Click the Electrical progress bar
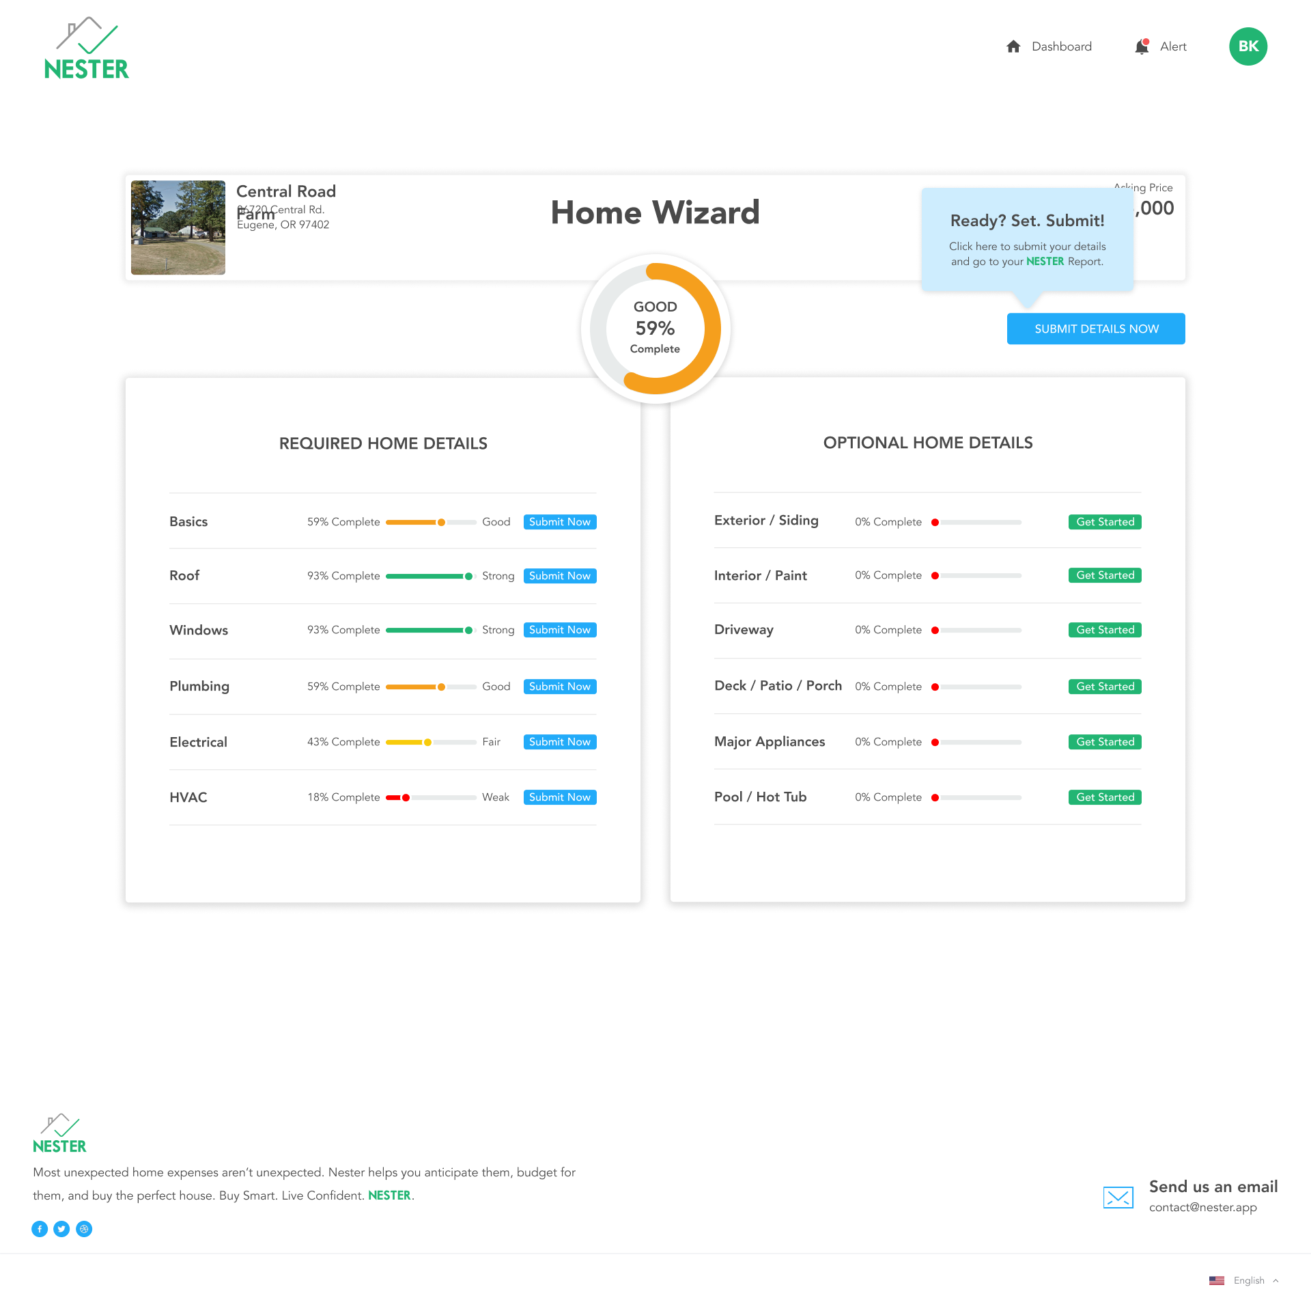This screenshot has width=1311, height=1313. click(431, 742)
